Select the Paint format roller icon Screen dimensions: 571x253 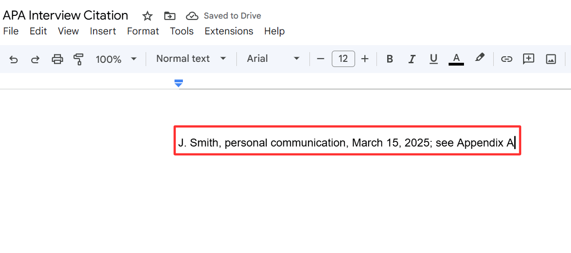click(x=79, y=59)
